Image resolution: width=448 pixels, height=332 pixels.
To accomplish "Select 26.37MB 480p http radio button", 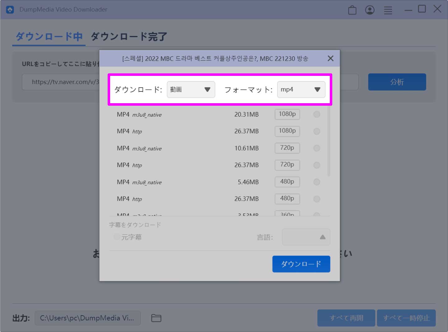I will pos(317,199).
